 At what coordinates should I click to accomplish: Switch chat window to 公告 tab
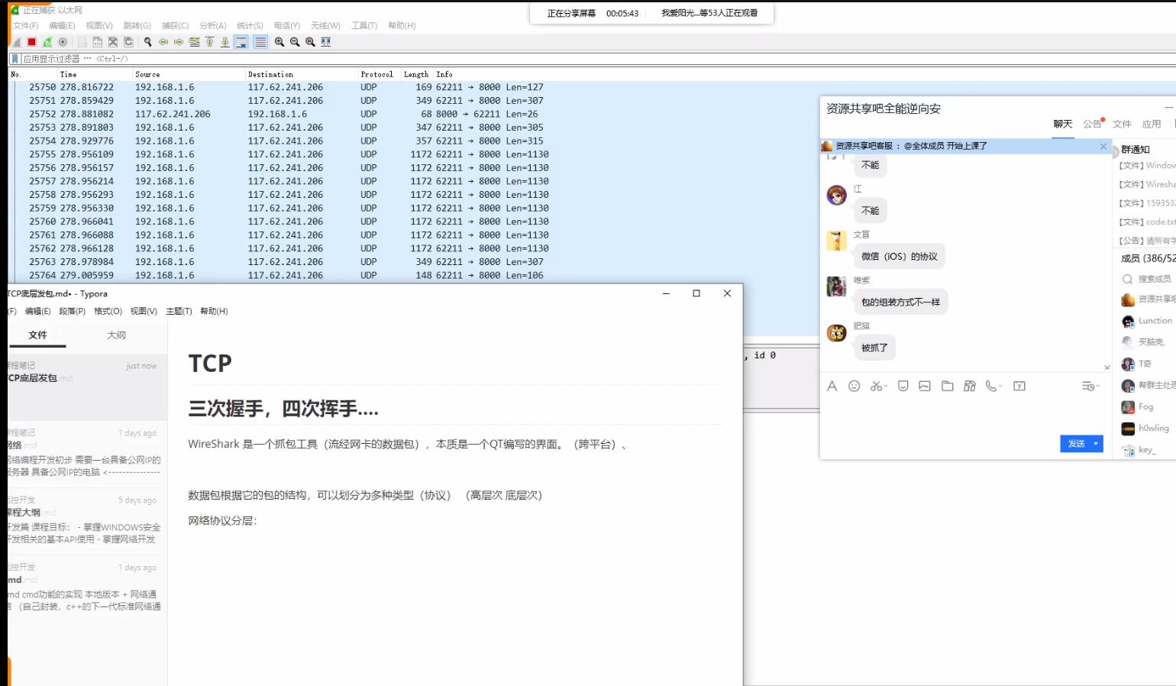(x=1092, y=124)
